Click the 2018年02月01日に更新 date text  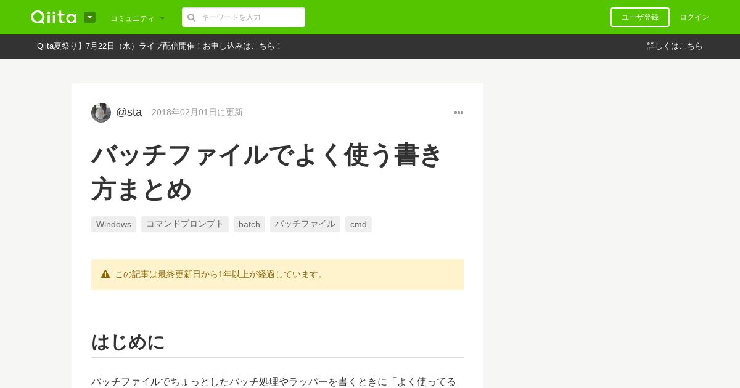coord(197,112)
